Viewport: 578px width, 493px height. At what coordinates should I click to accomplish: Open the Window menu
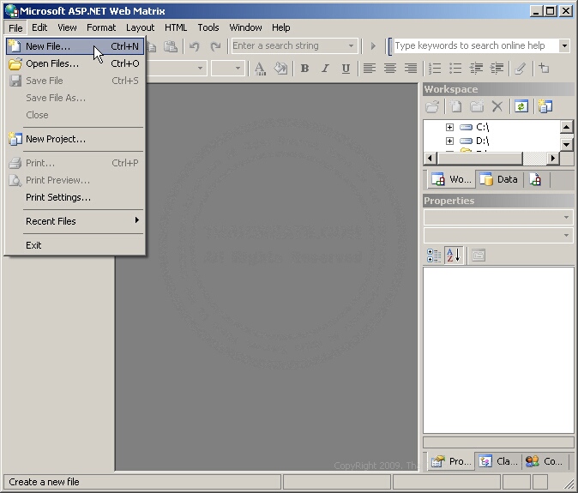tap(245, 27)
